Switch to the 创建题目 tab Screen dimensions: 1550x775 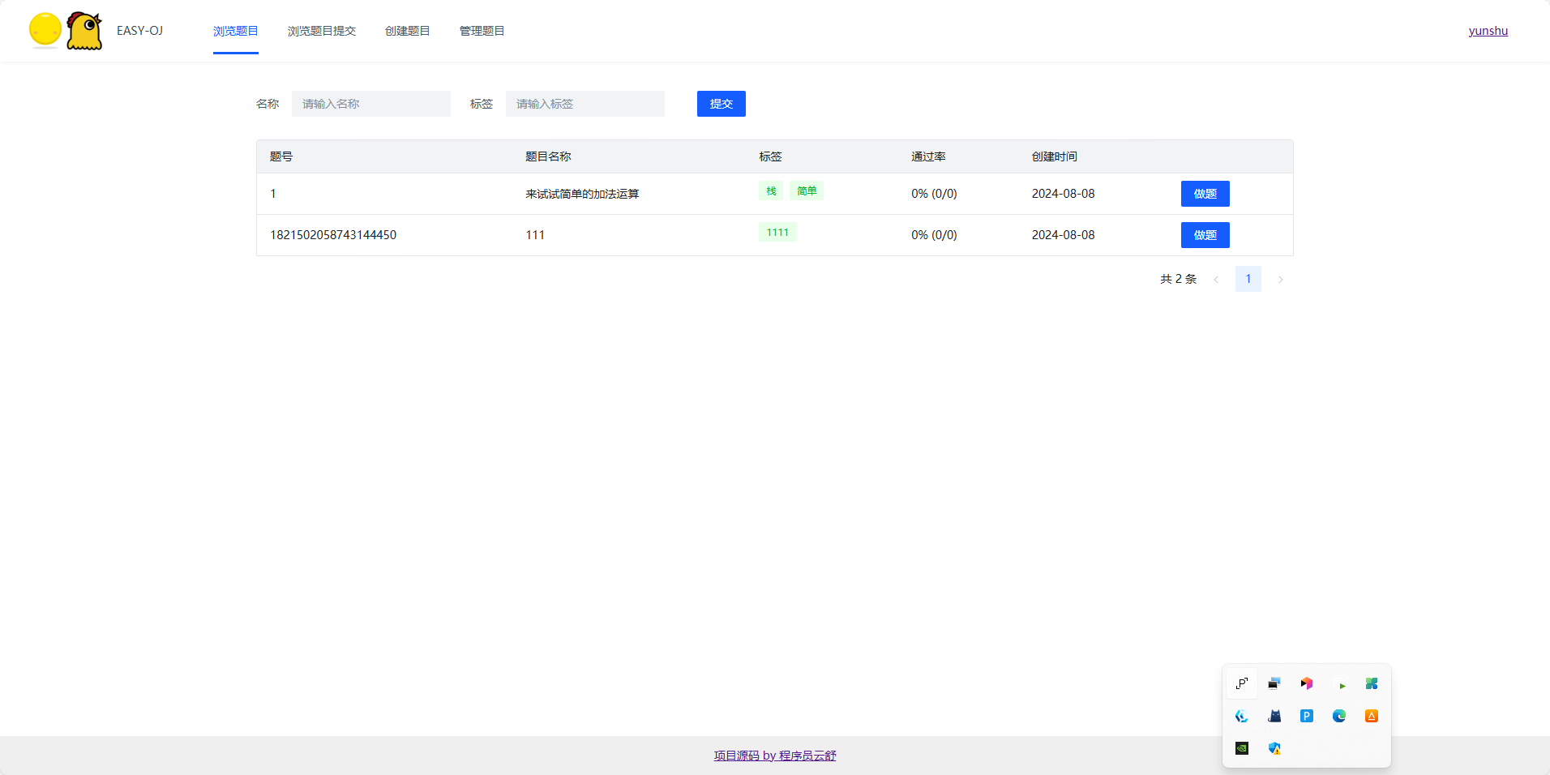point(407,31)
